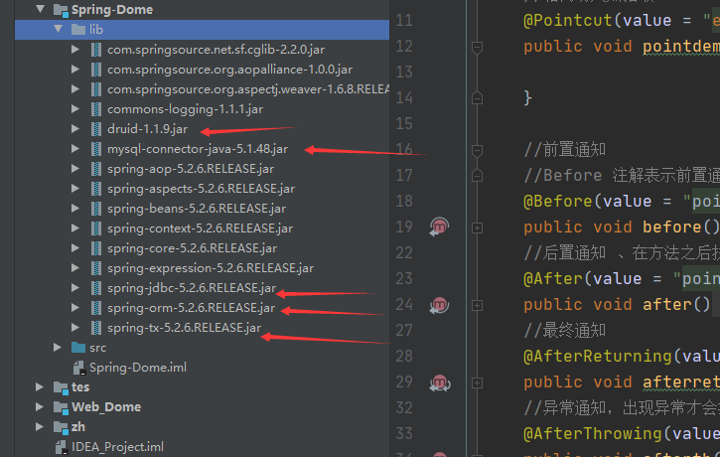The width and height of the screenshot is (720, 457).
Task: Click the tes module folder icon
Action: click(61, 388)
